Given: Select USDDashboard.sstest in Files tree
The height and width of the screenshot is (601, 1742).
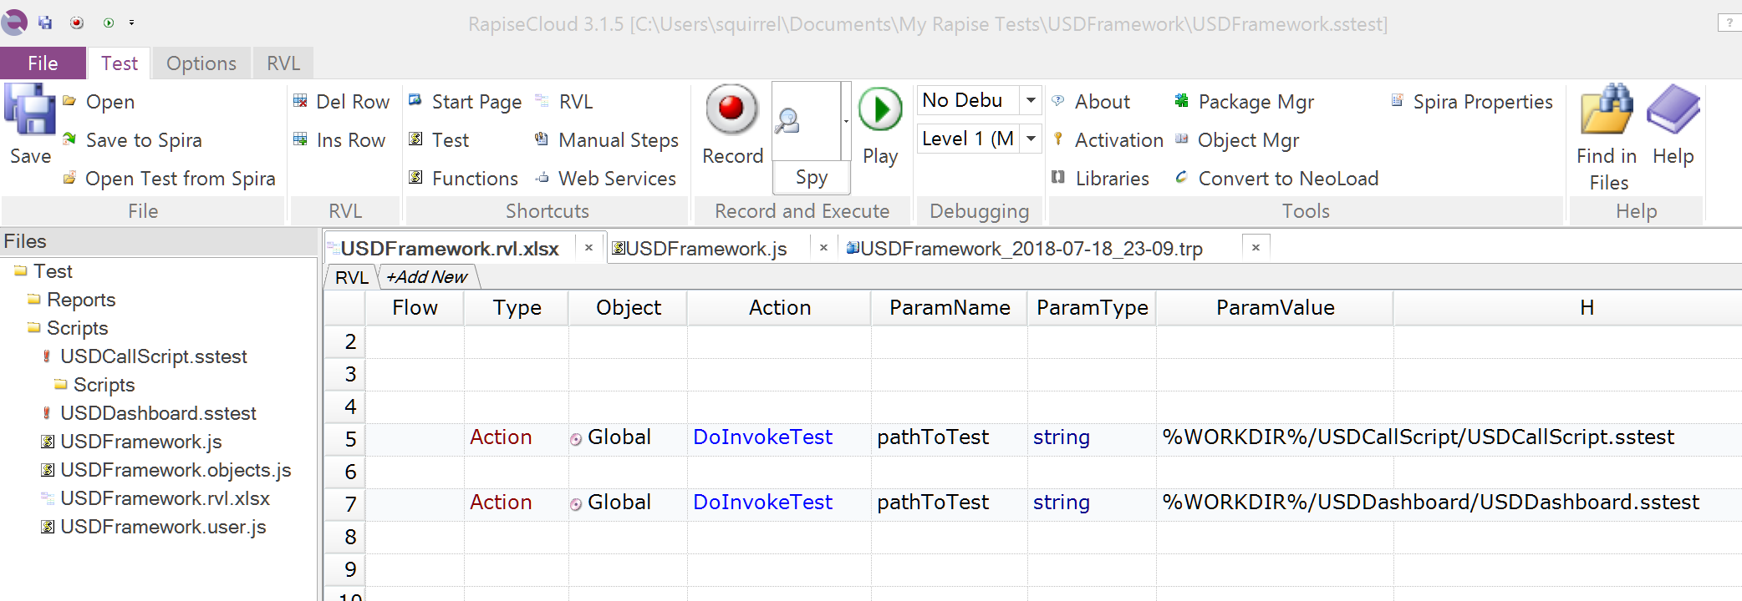Looking at the screenshot, I should (x=158, y=413).
